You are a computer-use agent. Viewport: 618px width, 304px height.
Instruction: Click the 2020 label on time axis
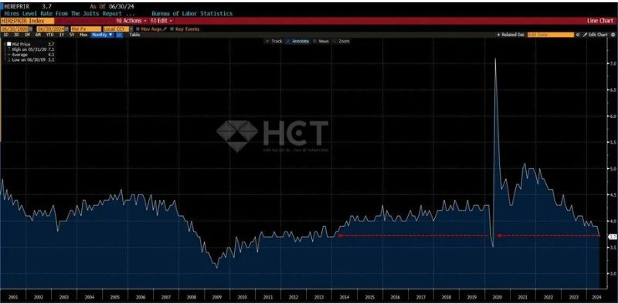click(x=497, y=297)
